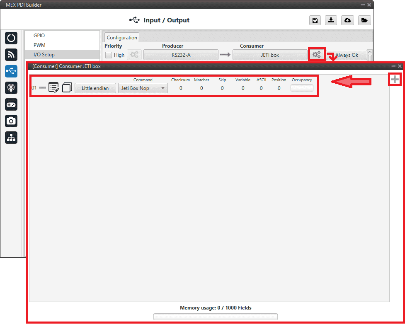Select GPIO in the left list
The image size is (405, 324).
tap(39, 35)
